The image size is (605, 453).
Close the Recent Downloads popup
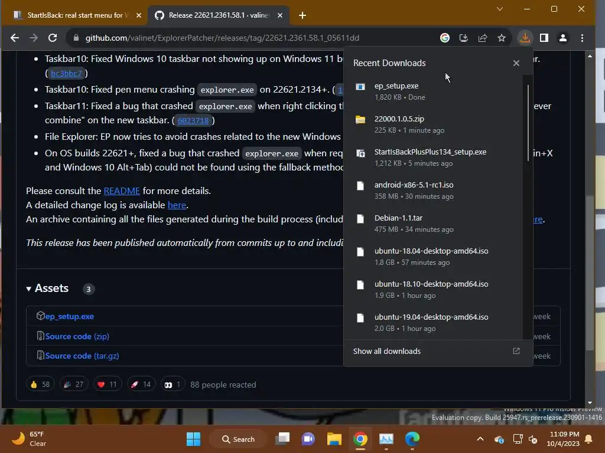(x=516, y=63)
